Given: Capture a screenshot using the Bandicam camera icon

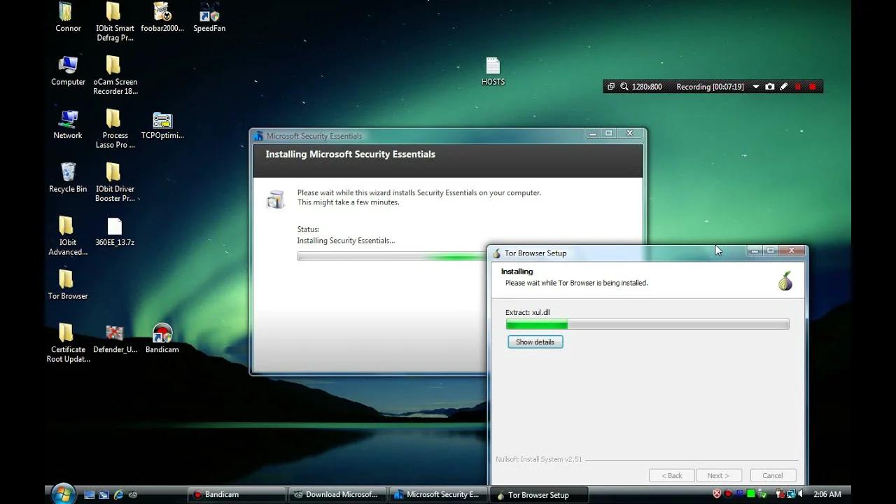Looking at the screenshot, I should point(770,86).
